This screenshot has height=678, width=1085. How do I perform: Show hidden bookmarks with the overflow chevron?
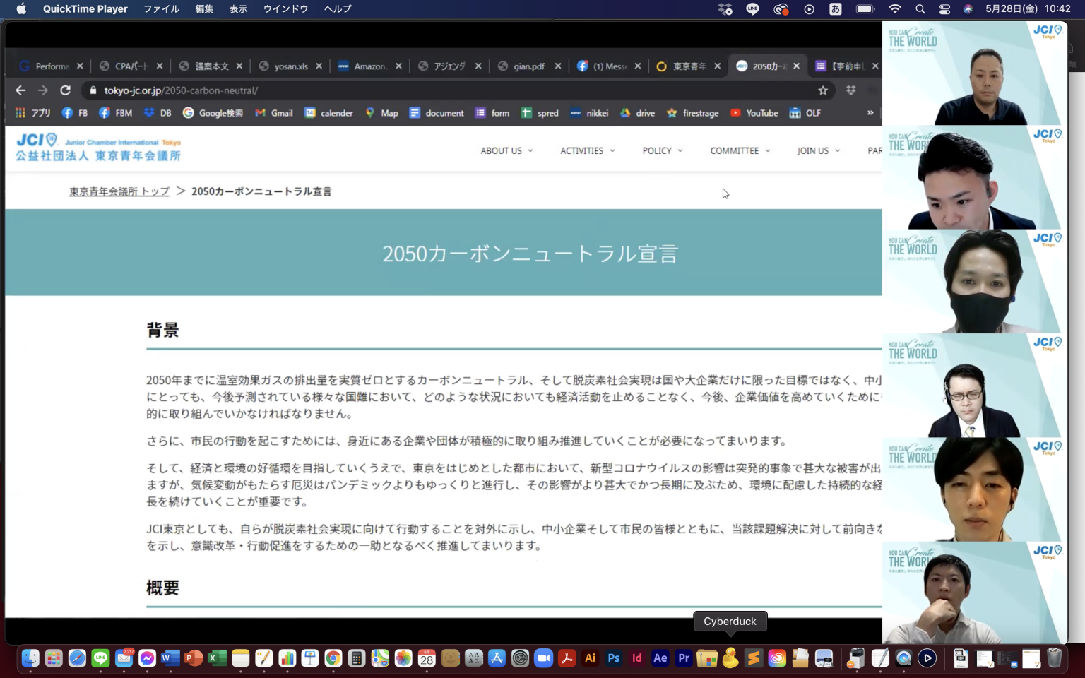tap(870, 113)
